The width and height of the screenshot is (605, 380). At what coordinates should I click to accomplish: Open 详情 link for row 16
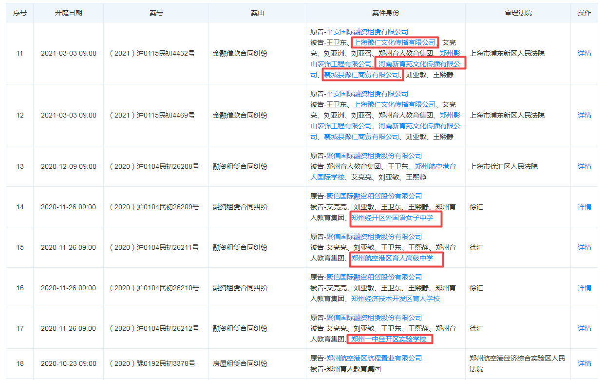tap(585, 288)
